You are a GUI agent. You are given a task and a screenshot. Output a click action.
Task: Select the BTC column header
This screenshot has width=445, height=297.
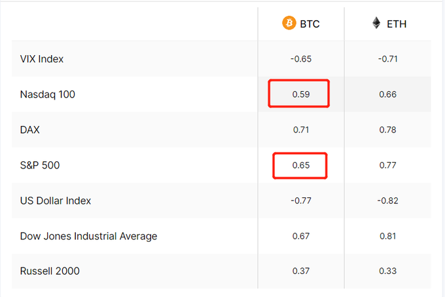tap(301, 24)
